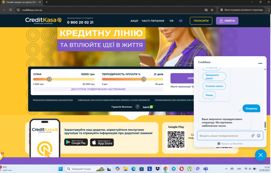This screenshot has height=173, width=271.
Task: Click the attach file paperclip icon
Action: coord(253,136)
